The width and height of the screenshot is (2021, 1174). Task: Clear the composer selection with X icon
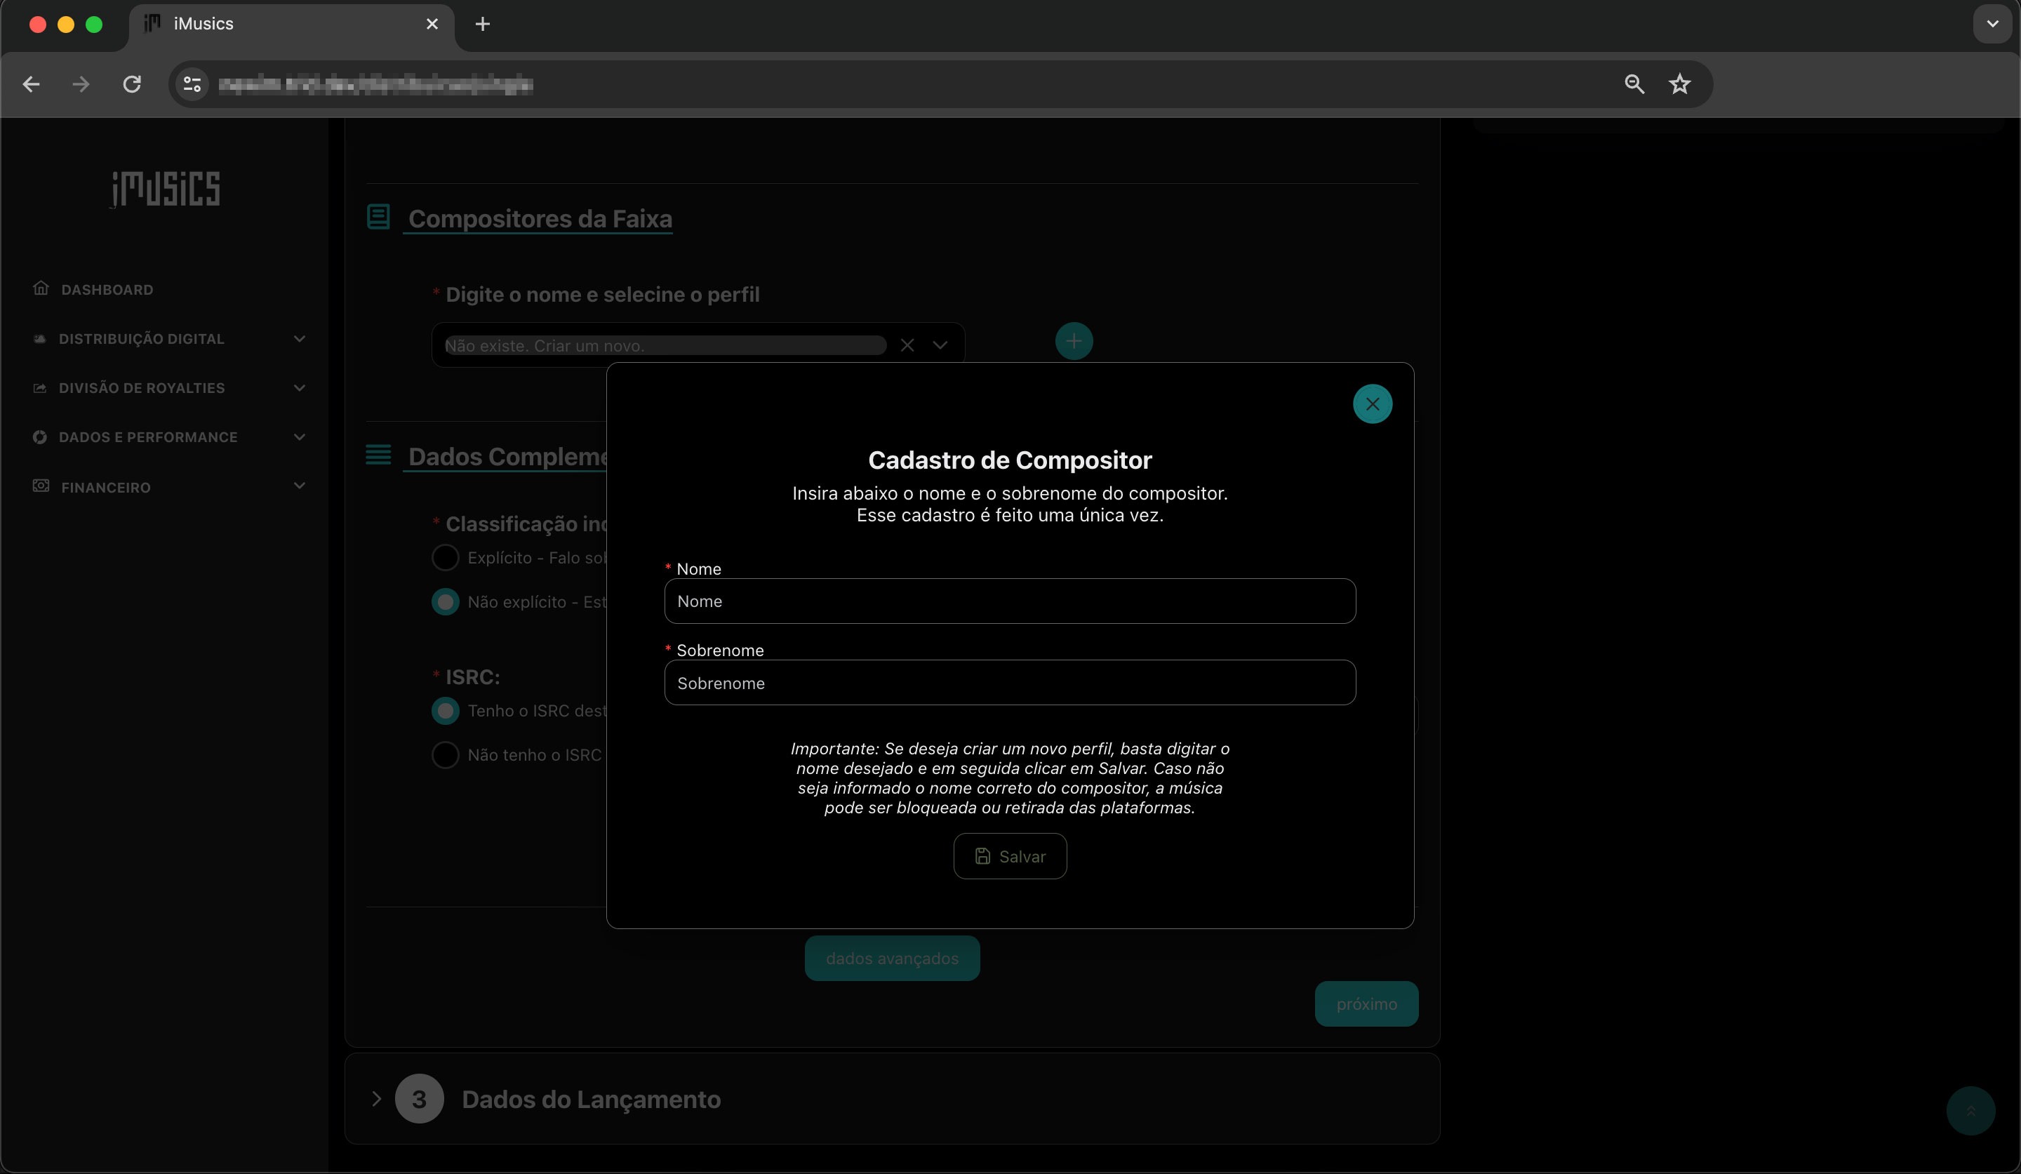(x=907, y=346)
